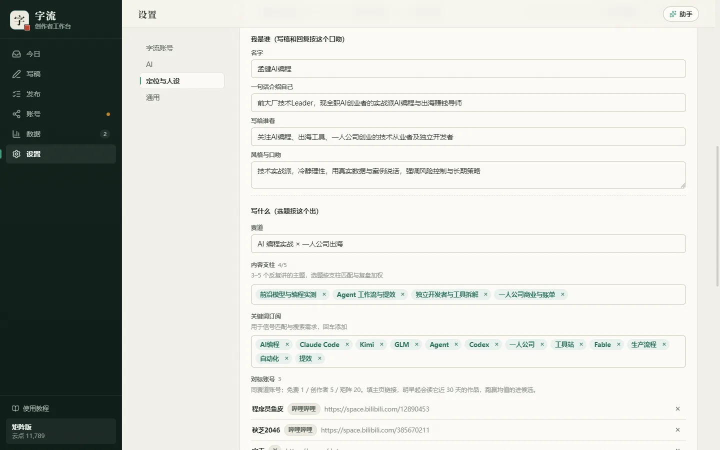This screenshot has height=450, width=720.
Task: Switch to the 字流账号 settings tab
Action: coord(182,48)
